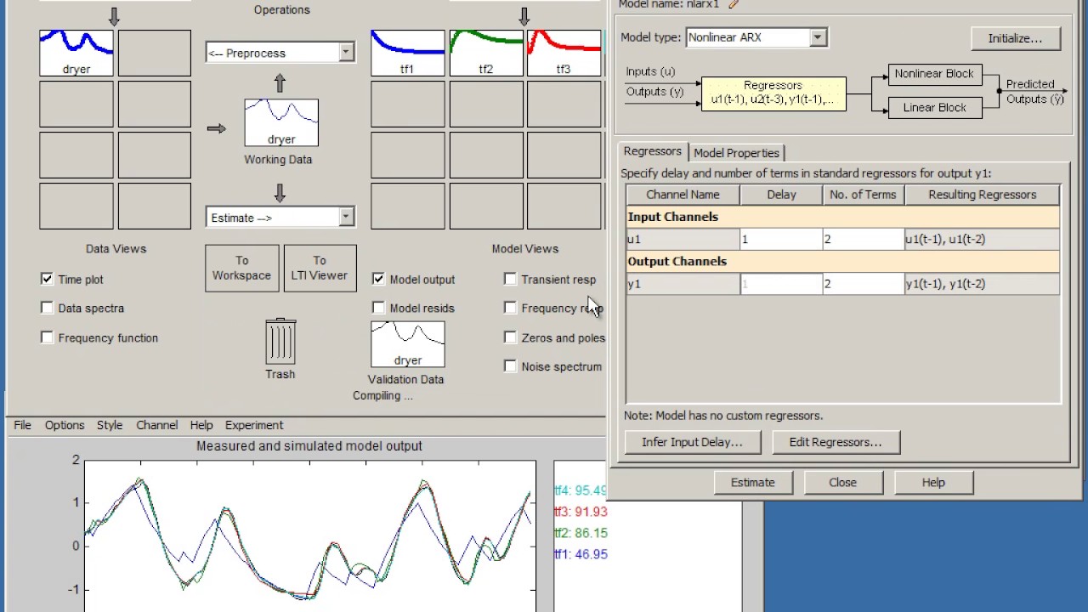The image size is (1088, 612).
Task: Click the To Workspace button
Action: click(x=242, y=268)
